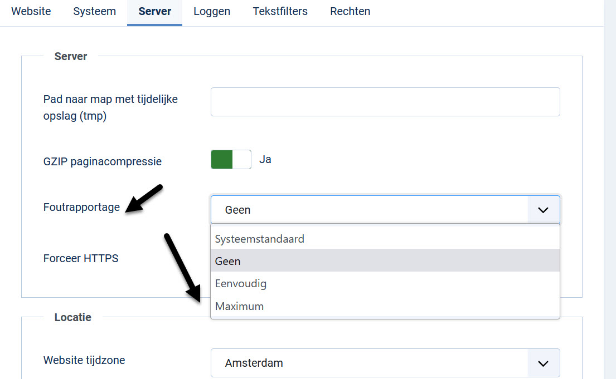Collapse the Foutrapportage dropdown chevron
This screenshot has height=379, width=616.
click(x=543, y=210)
